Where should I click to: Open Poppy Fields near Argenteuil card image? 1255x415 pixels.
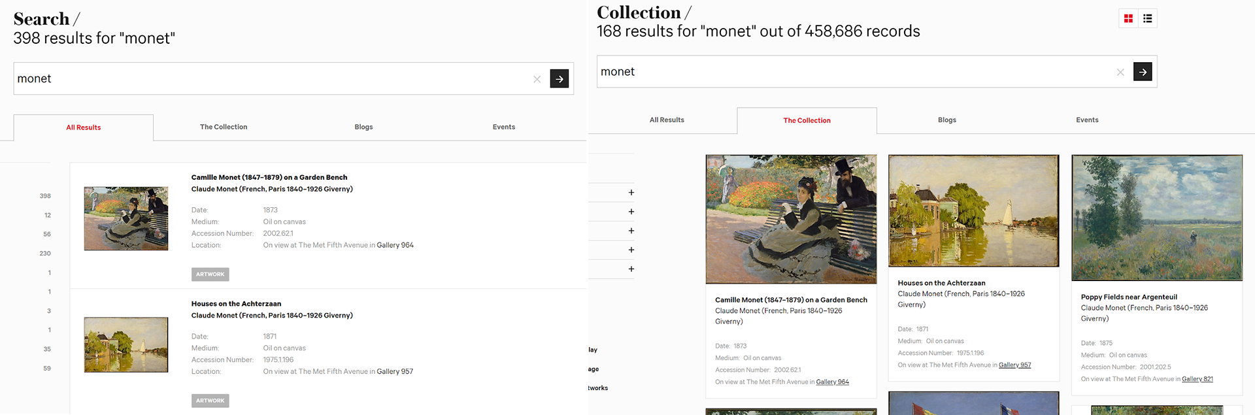click(x=1157, y=218)
